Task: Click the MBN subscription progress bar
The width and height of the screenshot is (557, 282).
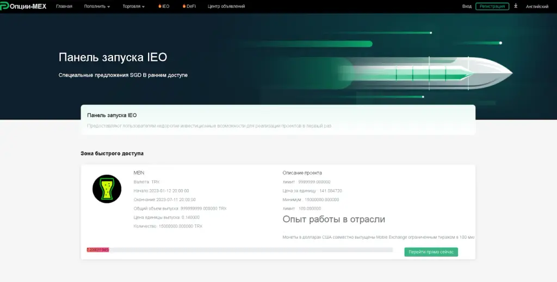Action: [x=240, y=250]
